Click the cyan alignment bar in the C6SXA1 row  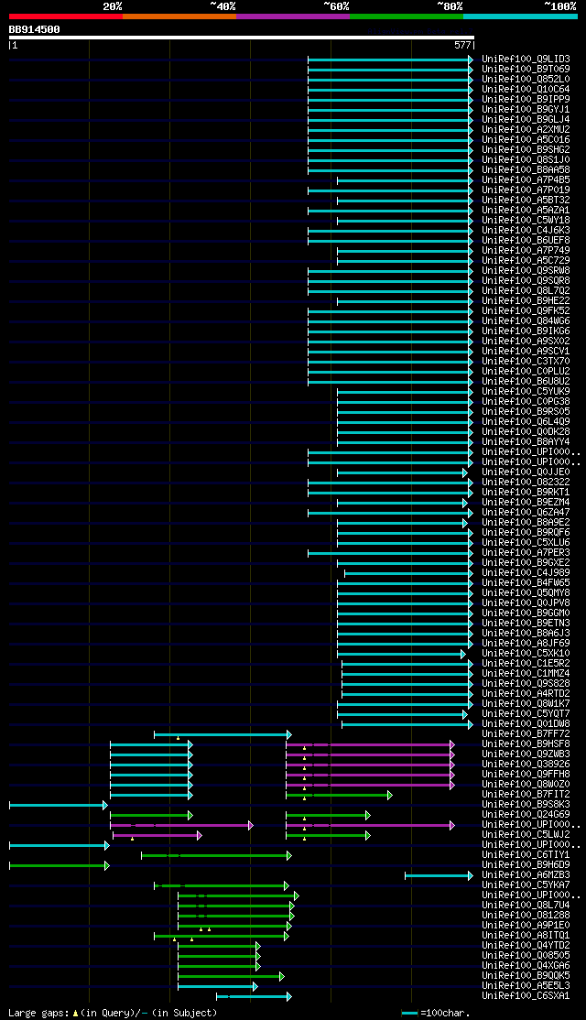(x=254, y=996)
